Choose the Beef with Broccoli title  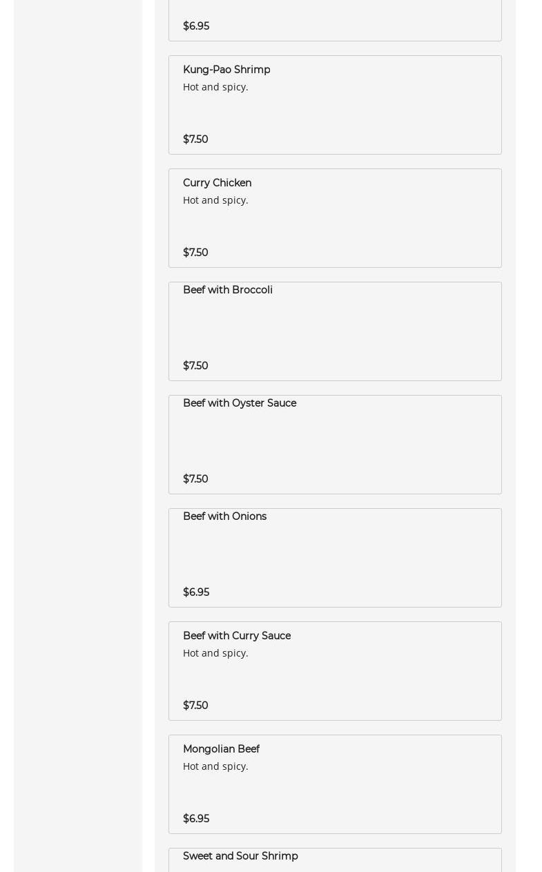[x=227, y=290]
